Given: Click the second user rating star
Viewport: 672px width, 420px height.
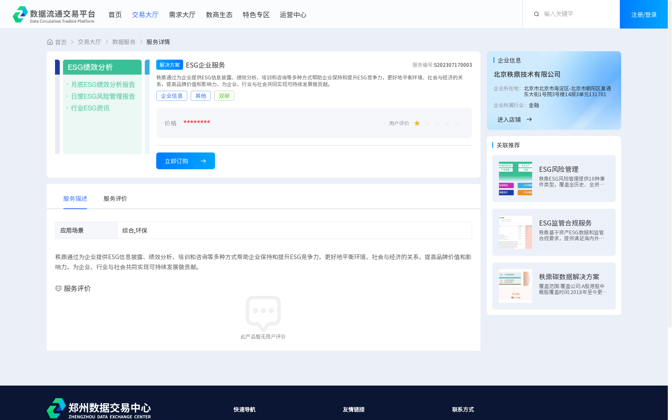Looking at the screenshot, I should [427, 123].
